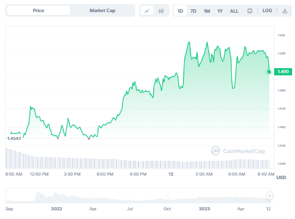Click the 1.490 current price label

pyautogui.click(x=283, y=72)
